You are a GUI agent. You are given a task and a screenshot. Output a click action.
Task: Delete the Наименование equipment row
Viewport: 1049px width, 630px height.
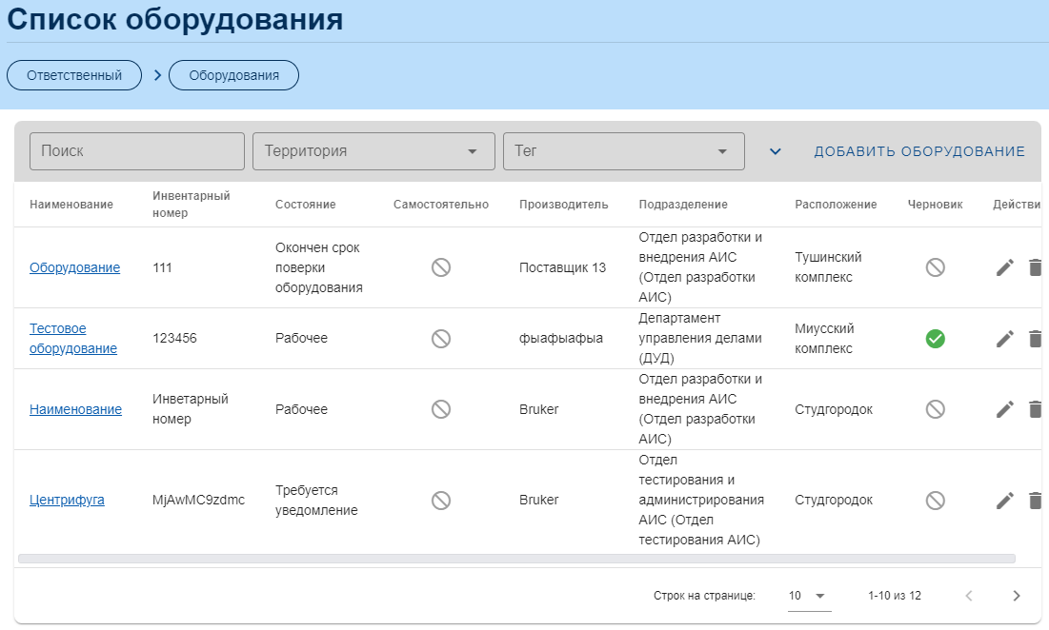(1036, 409)
